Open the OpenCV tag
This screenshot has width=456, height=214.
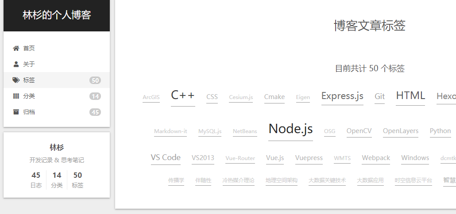click(x=359, y=131)
